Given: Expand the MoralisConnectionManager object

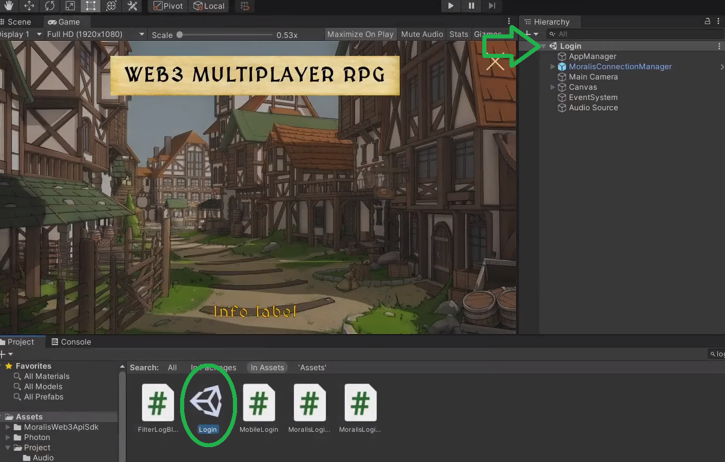Looking at the screenshot, I should [553, 67].
